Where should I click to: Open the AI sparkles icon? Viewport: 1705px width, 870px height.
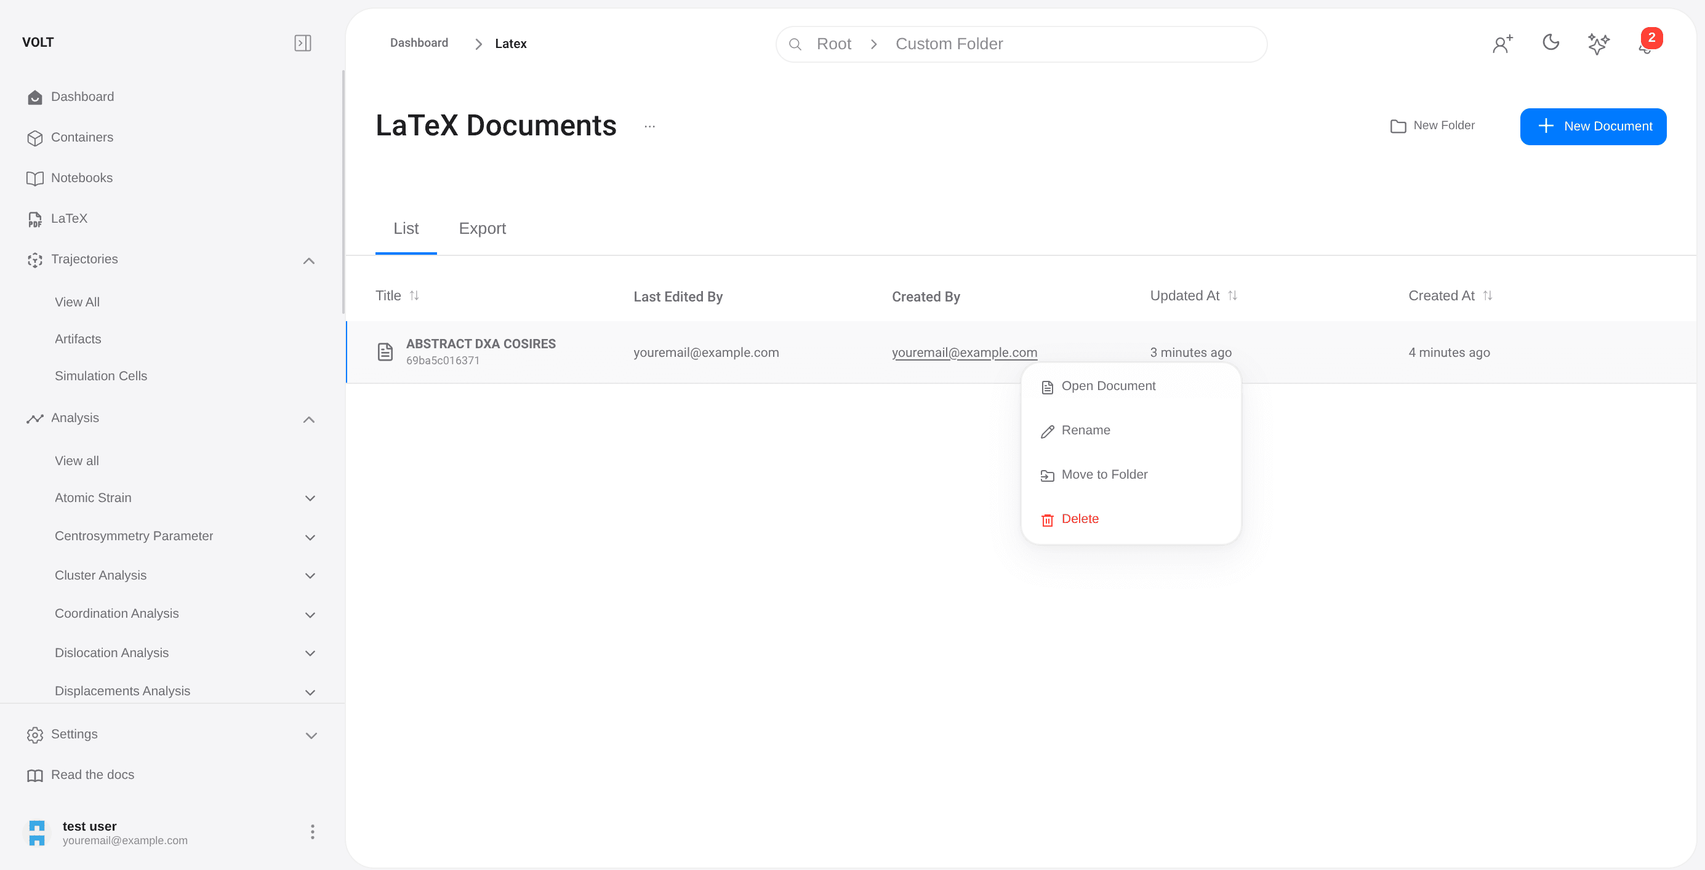pos(1598,44)
